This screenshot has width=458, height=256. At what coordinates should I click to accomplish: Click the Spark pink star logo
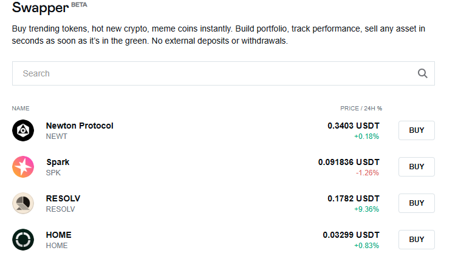pyautogui.click(x=23, y=167)
